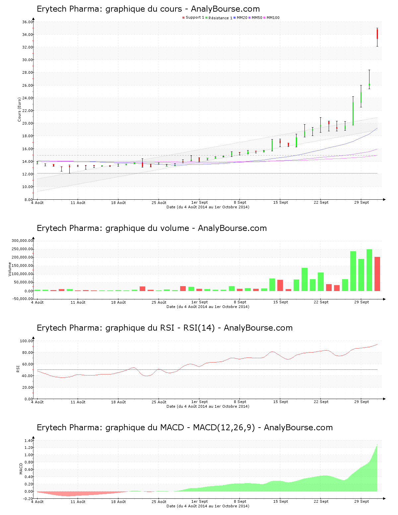Click the last red volume bar
The width and height of the screenshot is (398, 515).
(x=377, y=274)
